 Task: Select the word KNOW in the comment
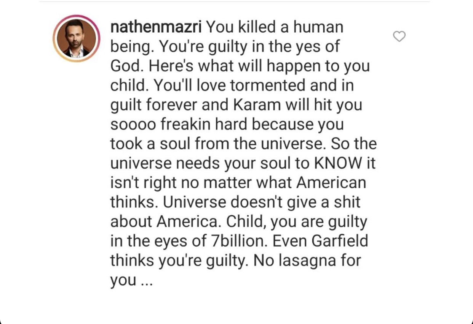(337, 163)
